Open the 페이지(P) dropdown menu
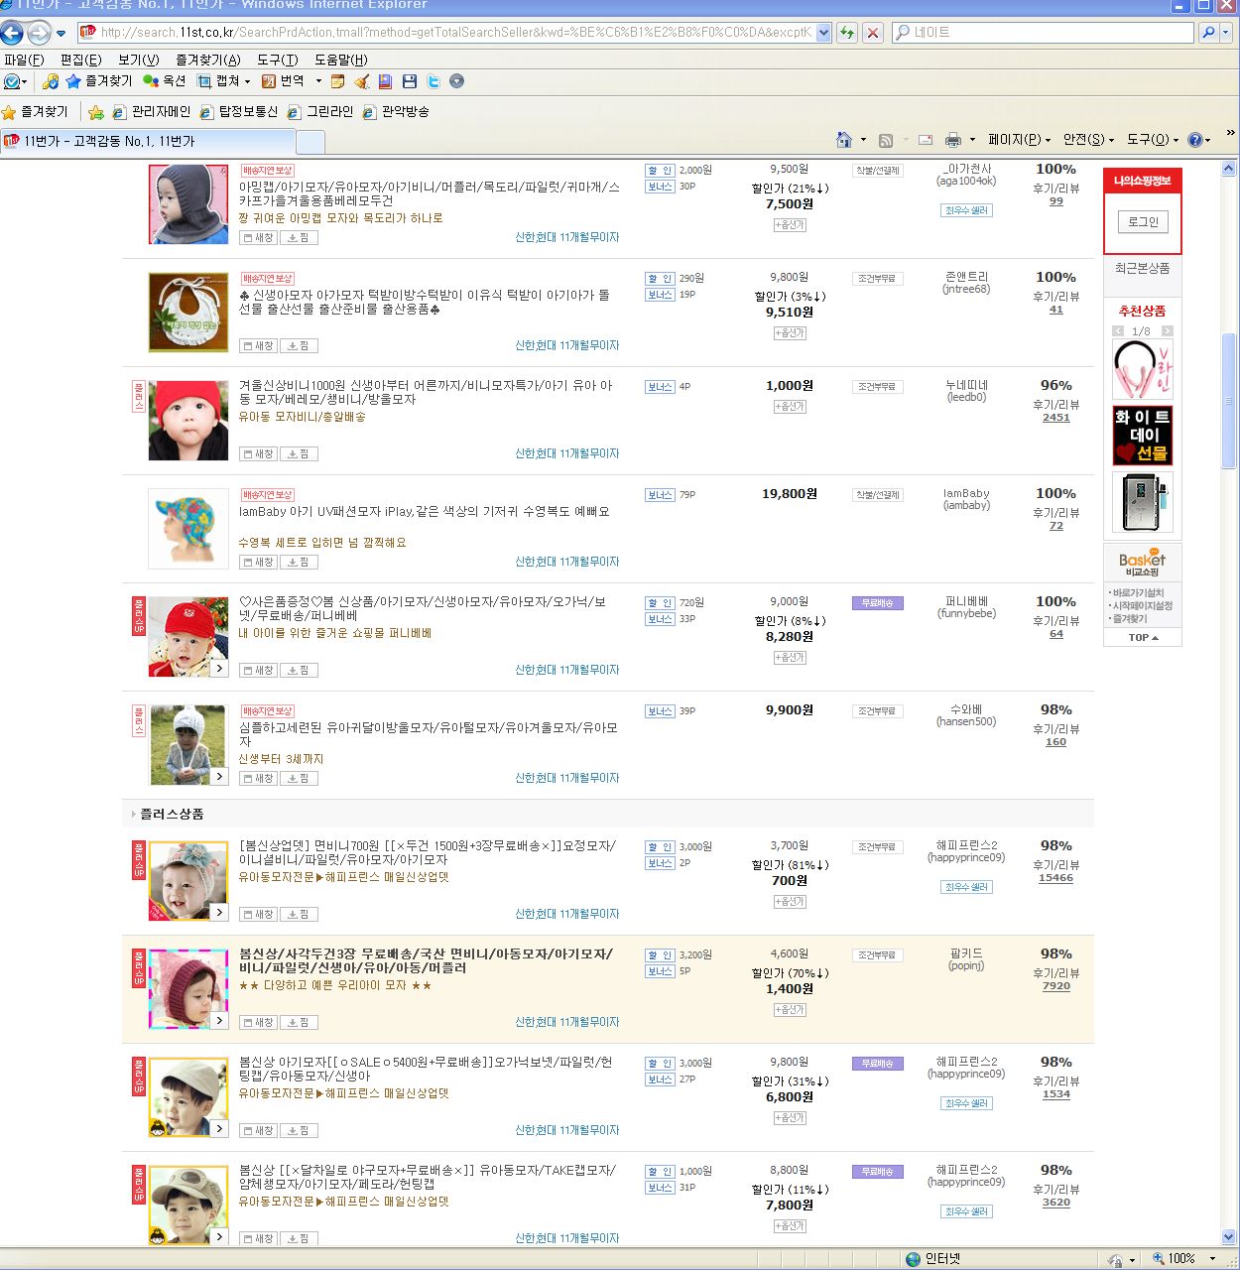1240x1270 pixels. 1019,140
